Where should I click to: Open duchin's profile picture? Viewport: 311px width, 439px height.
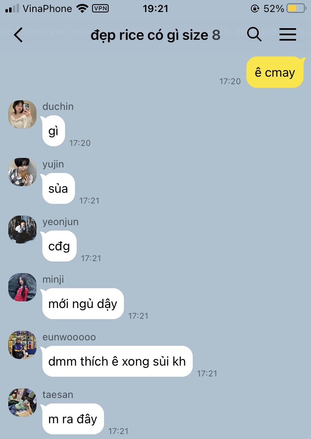tap(22, 114)
